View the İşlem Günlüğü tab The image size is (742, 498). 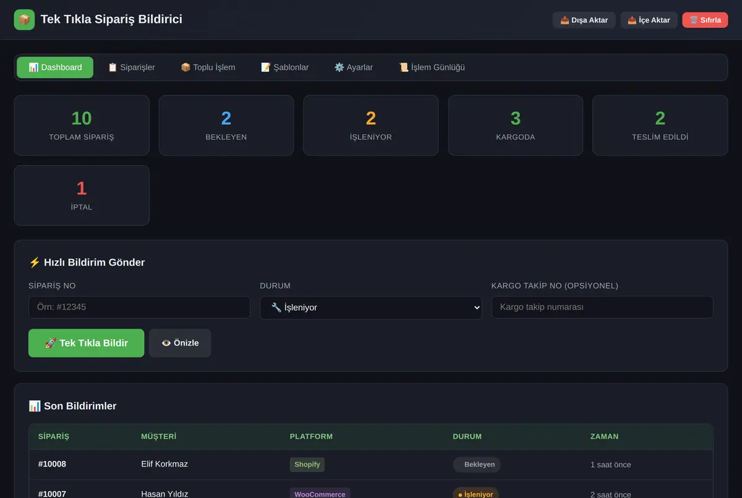[432, 67]
